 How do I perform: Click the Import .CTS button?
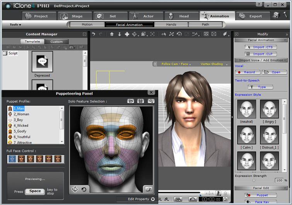click(261, 47)
